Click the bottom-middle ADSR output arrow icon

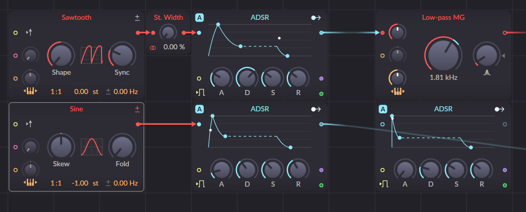tap(316, 109)
